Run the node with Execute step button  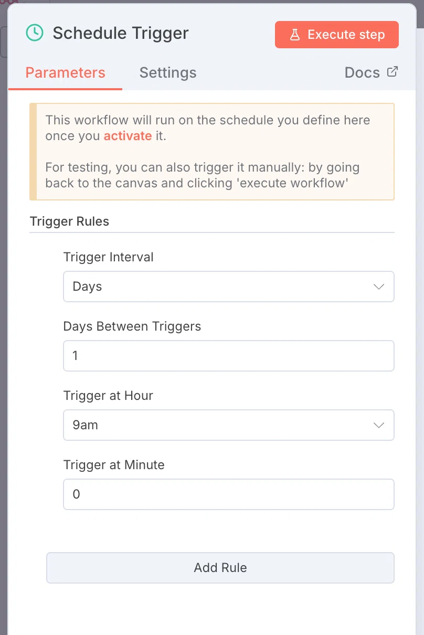[x=337, y=35]
